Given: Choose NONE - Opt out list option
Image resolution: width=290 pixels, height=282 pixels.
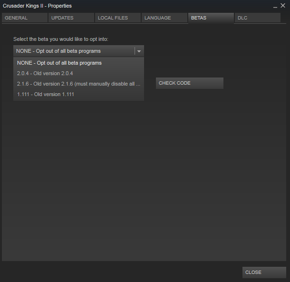Looking at the screenshot, I should click(x=59, y=63).
